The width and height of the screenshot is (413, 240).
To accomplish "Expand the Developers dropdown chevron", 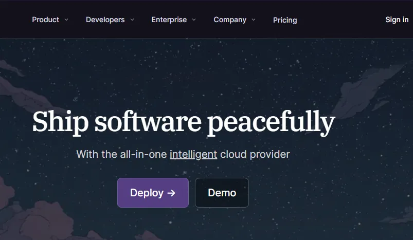I will [132, 20].
